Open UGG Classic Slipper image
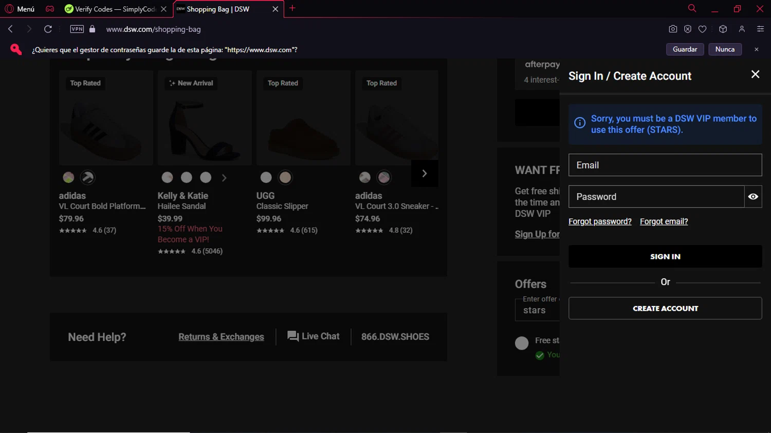This screenshot has height=433, width=771. (303, 118)
